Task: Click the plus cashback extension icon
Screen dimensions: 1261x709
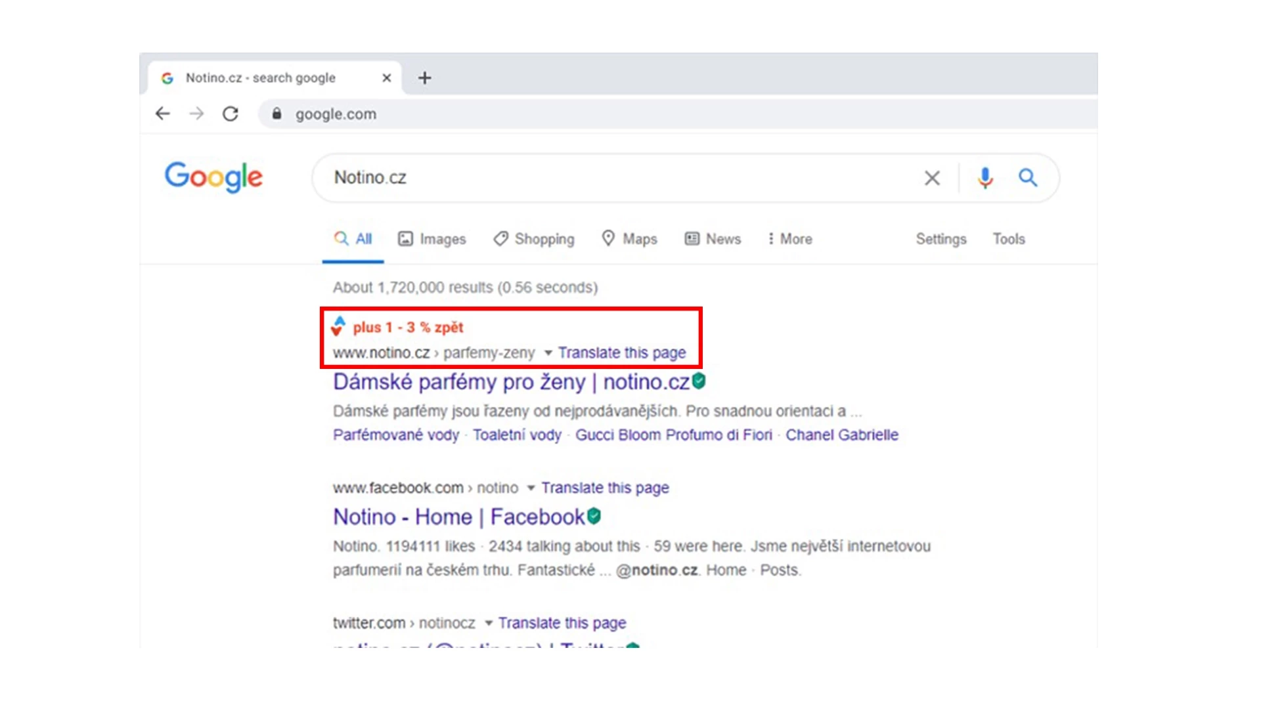Action: pos(338,326)
